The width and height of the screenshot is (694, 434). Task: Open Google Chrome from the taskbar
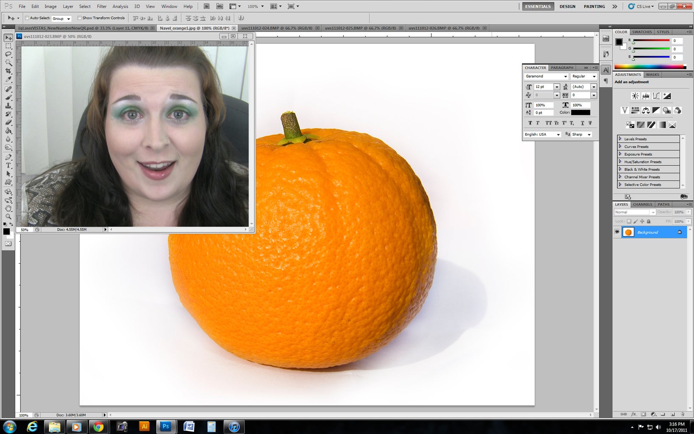click(98, 427)
